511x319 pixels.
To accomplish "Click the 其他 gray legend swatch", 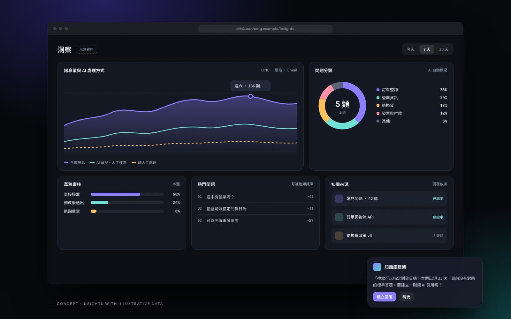I will point(378,121).
